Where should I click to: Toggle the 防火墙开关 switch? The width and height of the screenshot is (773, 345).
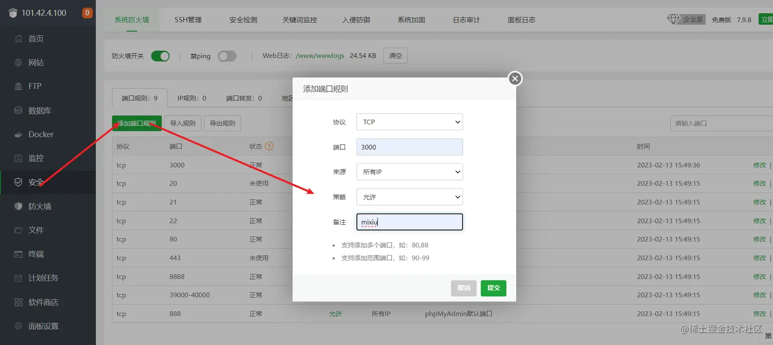click(x=160, y=56)
